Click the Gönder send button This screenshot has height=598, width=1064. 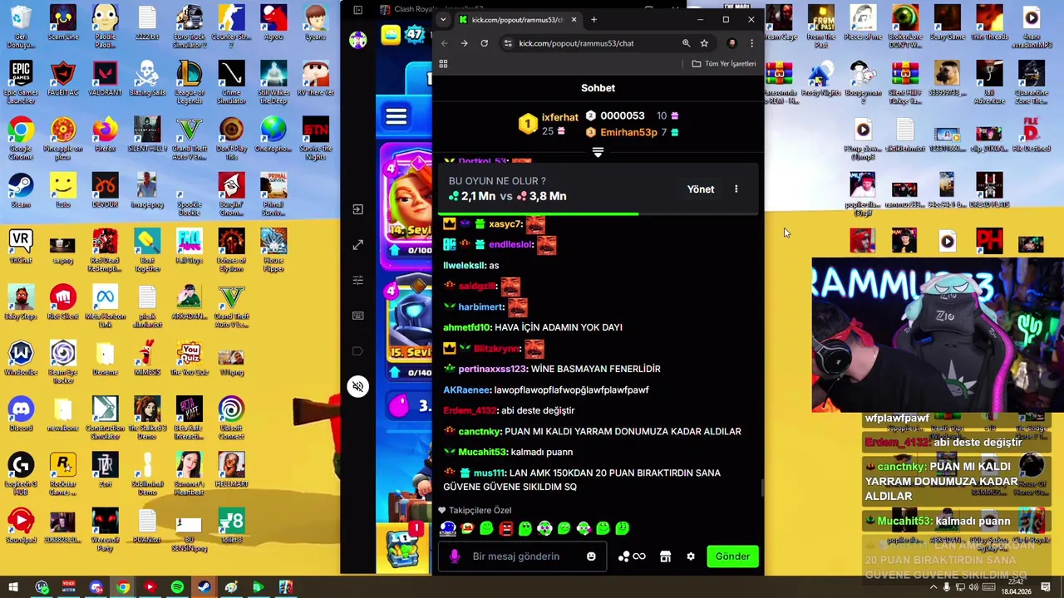pyautogui.click(x=732, y=556)
